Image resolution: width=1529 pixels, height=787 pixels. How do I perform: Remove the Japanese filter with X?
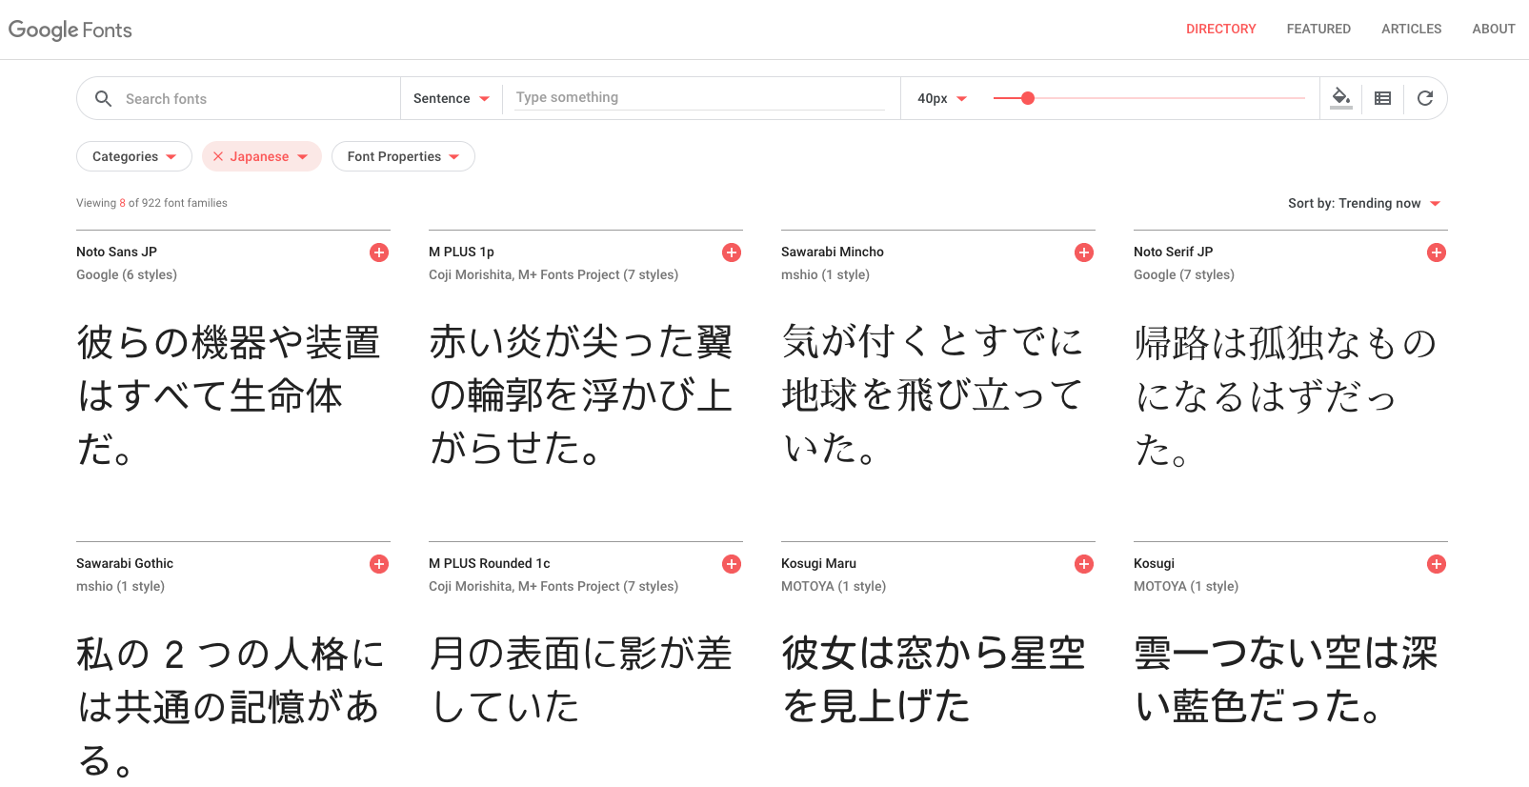pyautogui.click(x=218, y=156)
